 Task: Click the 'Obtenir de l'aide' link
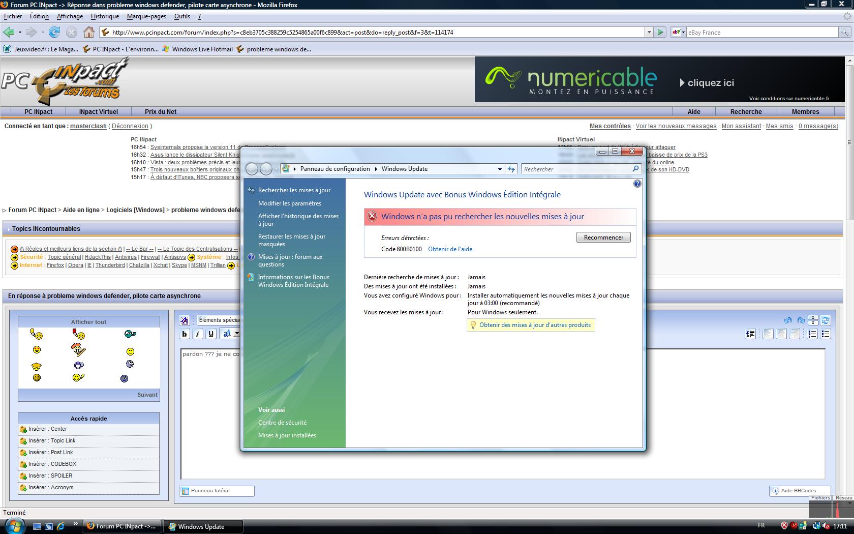(450, 249)
